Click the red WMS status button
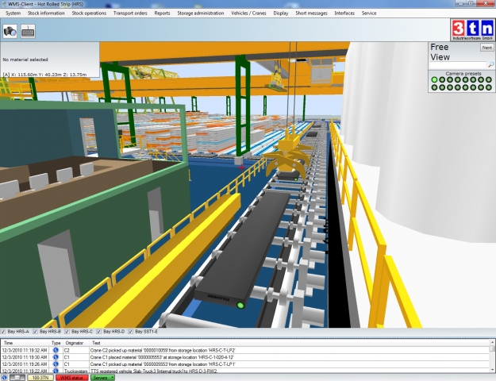 [70, 378]
